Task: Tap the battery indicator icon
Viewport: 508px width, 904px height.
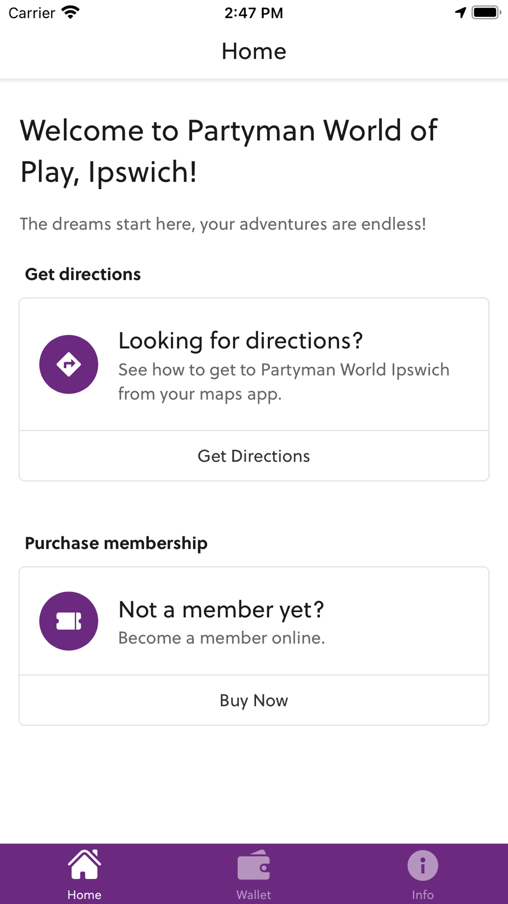Action: (486, 13)
